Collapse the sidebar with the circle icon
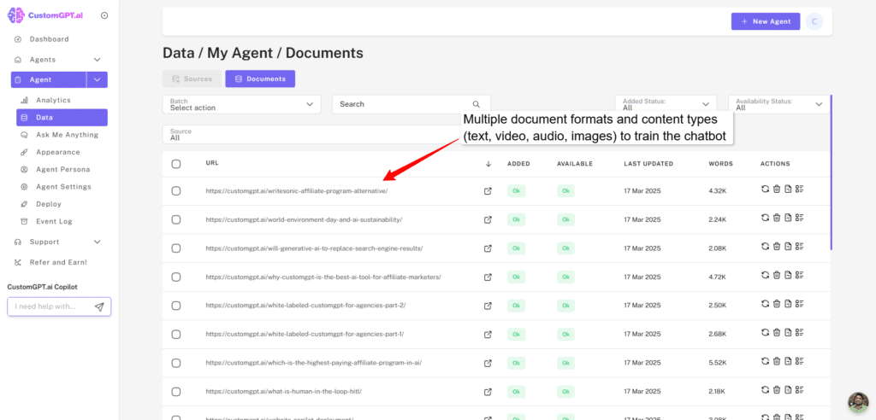The image size is (876, 420). [104, 15]
